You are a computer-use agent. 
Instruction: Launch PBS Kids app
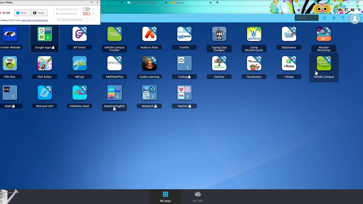pyautogui.click(x=10, y=63)
